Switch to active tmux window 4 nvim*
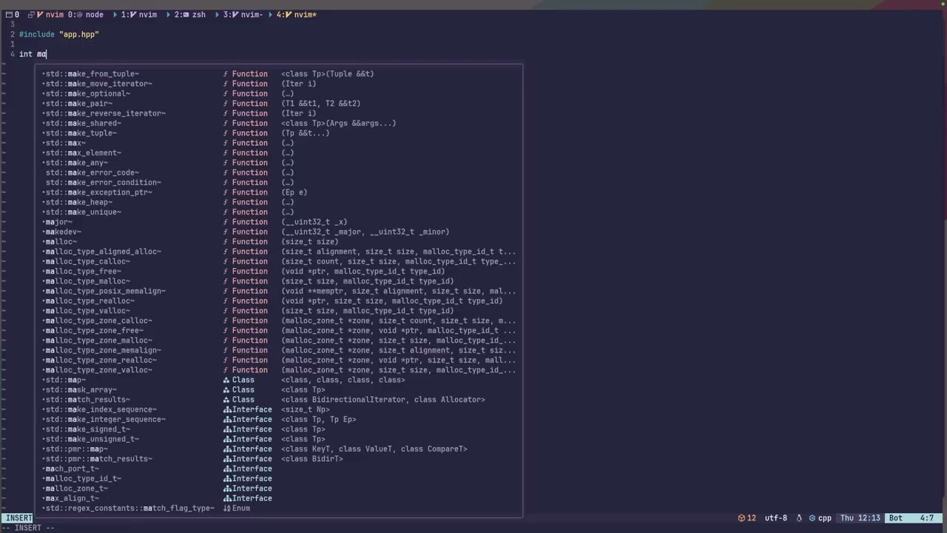This screenshot has width=947, height=533. [x=297, y=15]
